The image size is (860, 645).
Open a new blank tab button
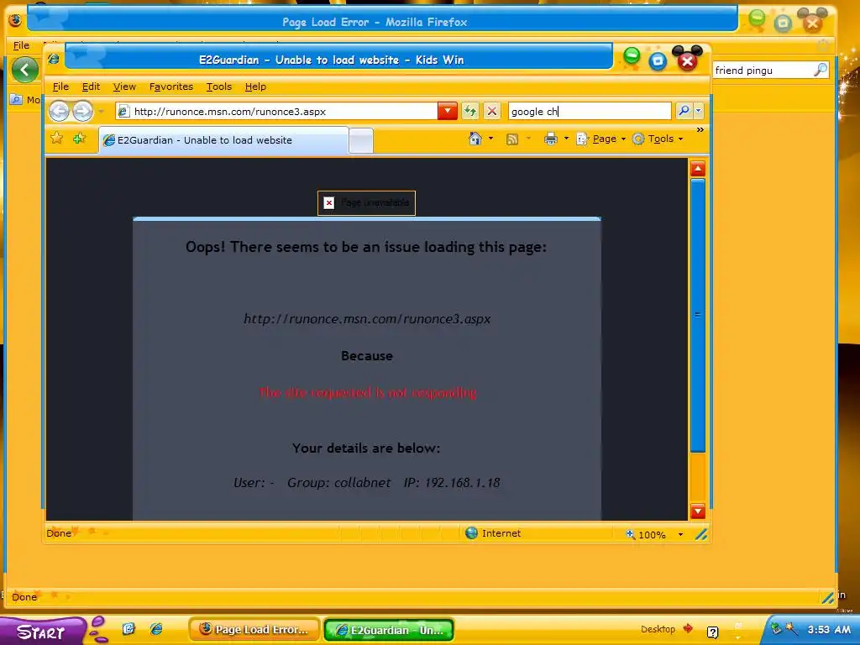coord(361,141)
